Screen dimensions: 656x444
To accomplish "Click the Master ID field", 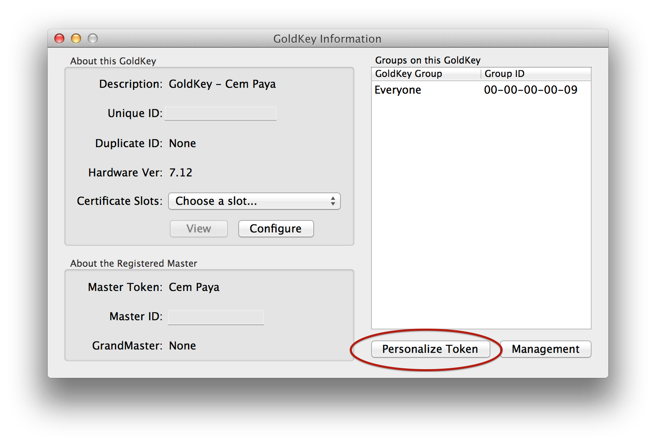I will pyautogui.click(x=216, y=317).
